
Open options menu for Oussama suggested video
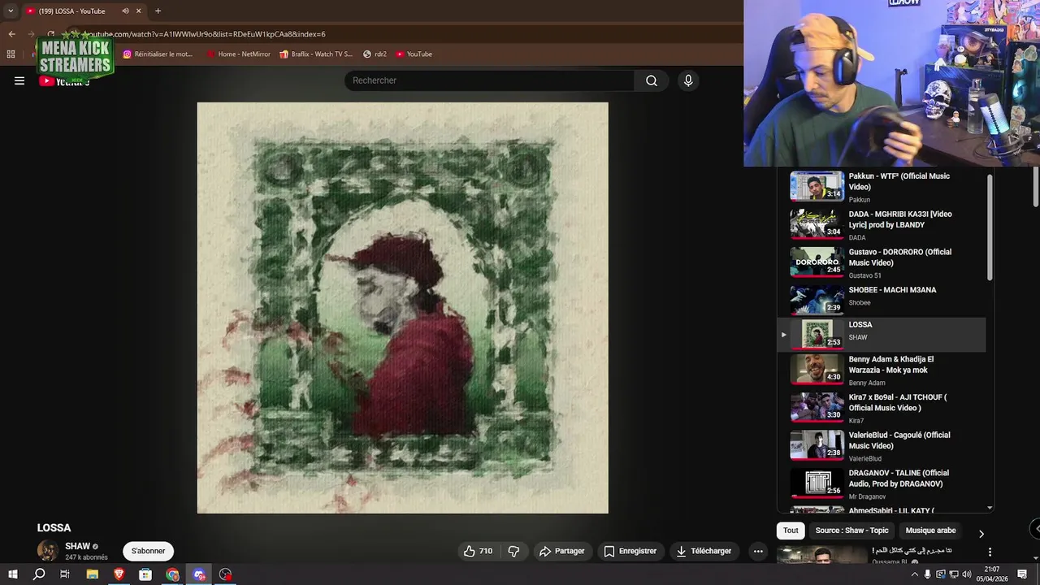click(990, 552)
